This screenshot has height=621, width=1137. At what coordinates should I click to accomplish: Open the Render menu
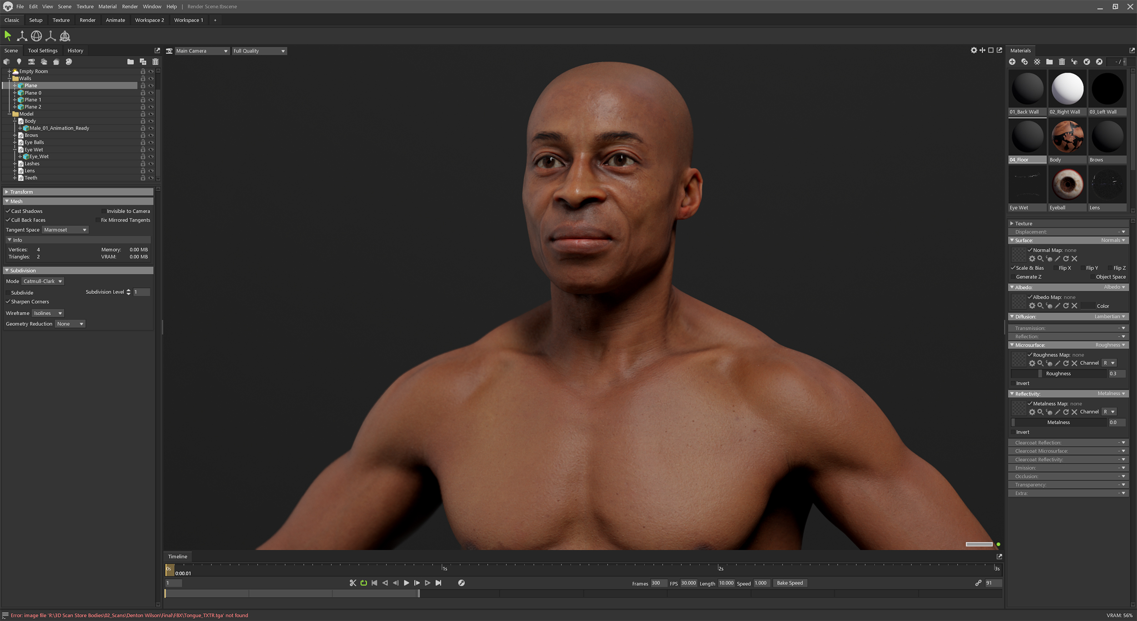pyautogui.click(x=130, y=6)
